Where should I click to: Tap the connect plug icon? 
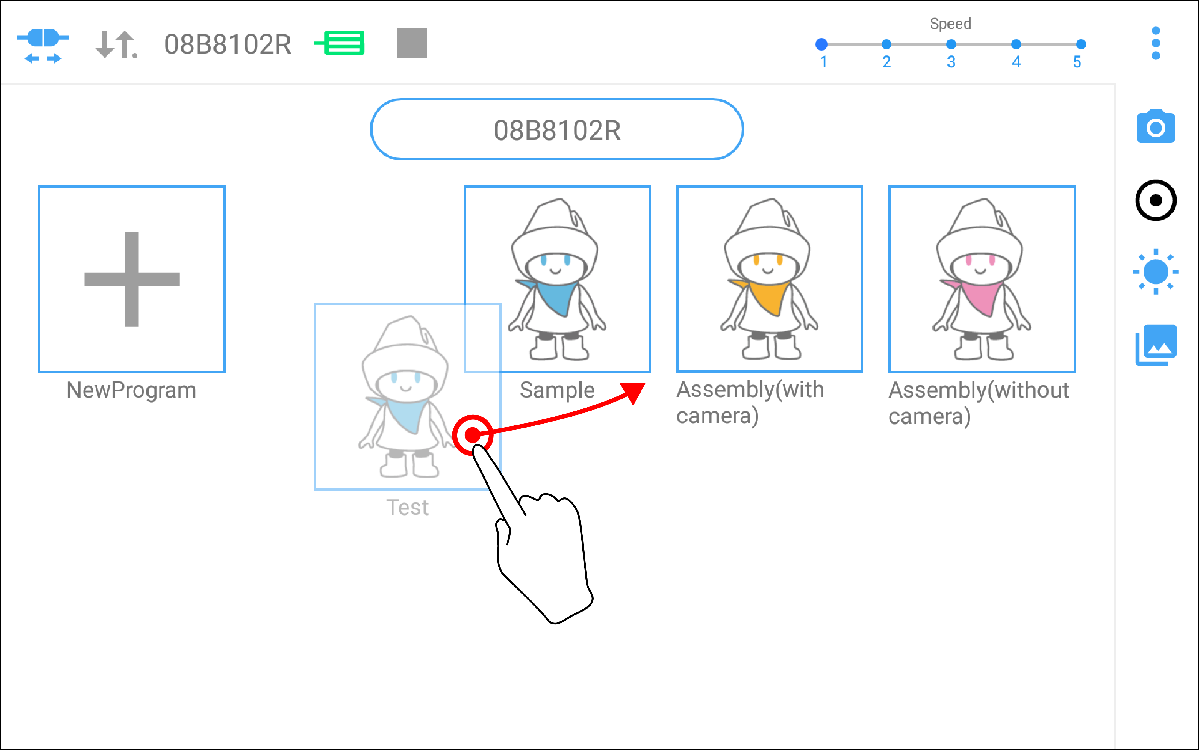click(43, 45)
